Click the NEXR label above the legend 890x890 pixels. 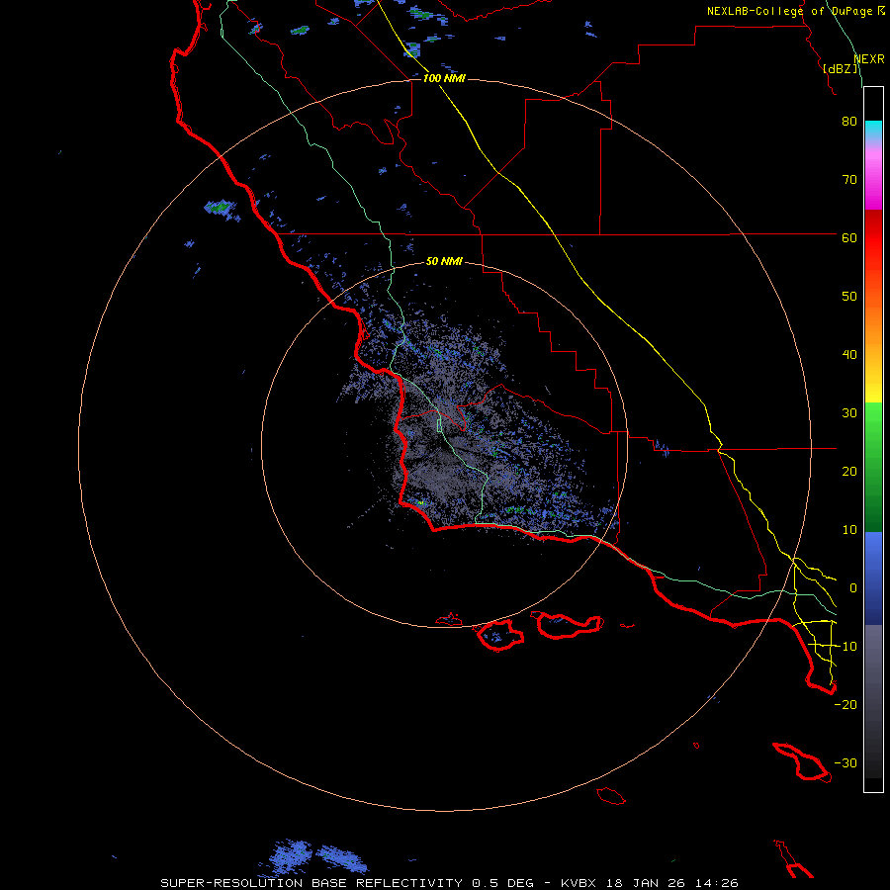coord(869,59)
